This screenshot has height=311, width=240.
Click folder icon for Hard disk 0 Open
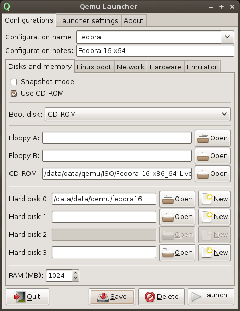[x=168, y=199]
